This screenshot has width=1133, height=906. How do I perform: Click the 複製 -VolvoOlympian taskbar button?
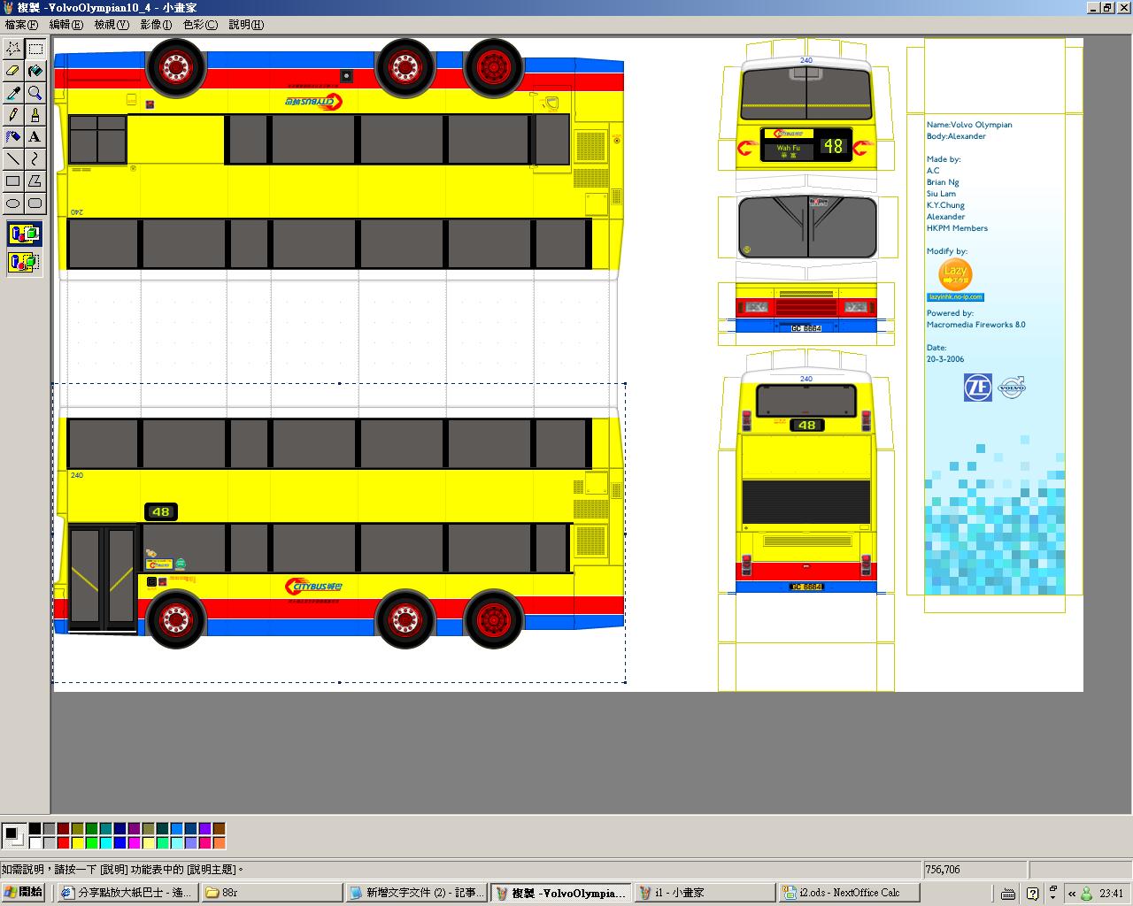click(560, 893)
